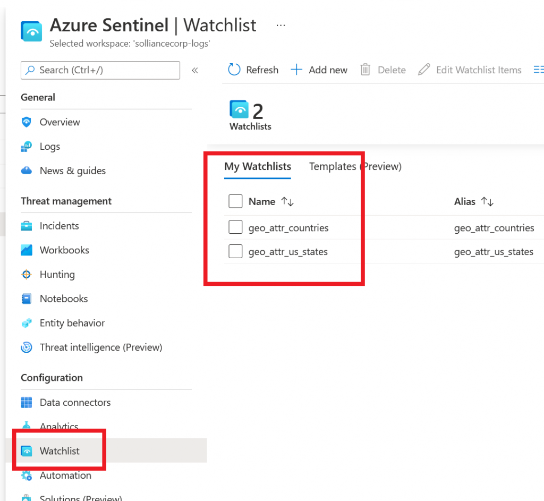The image size is (544, 501).
Task: Collapse the sidebar with double chevron
Action: (195, 71)
